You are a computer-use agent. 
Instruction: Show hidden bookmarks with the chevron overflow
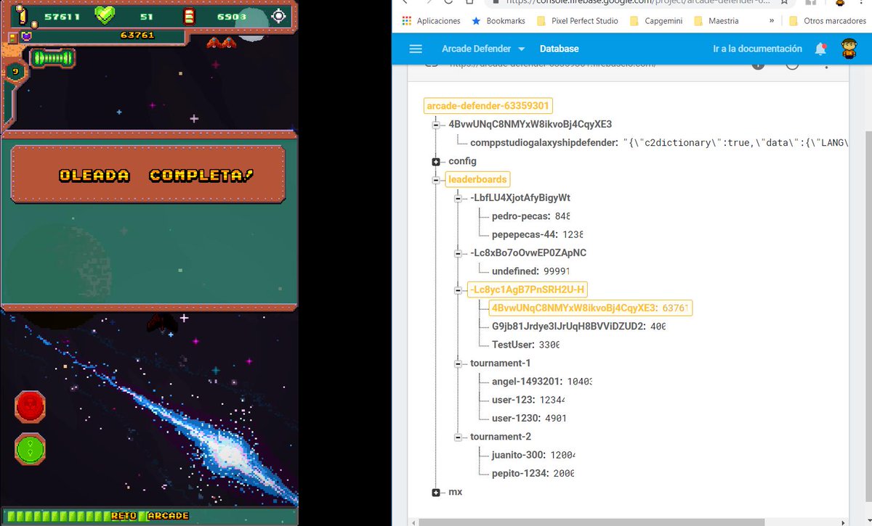pyautogui.click(x=772, y=21)
